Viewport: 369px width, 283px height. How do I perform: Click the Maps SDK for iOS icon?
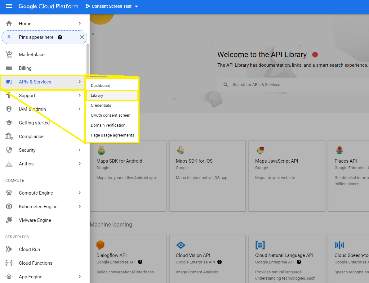pyautogui.click(x=180, y=150)
